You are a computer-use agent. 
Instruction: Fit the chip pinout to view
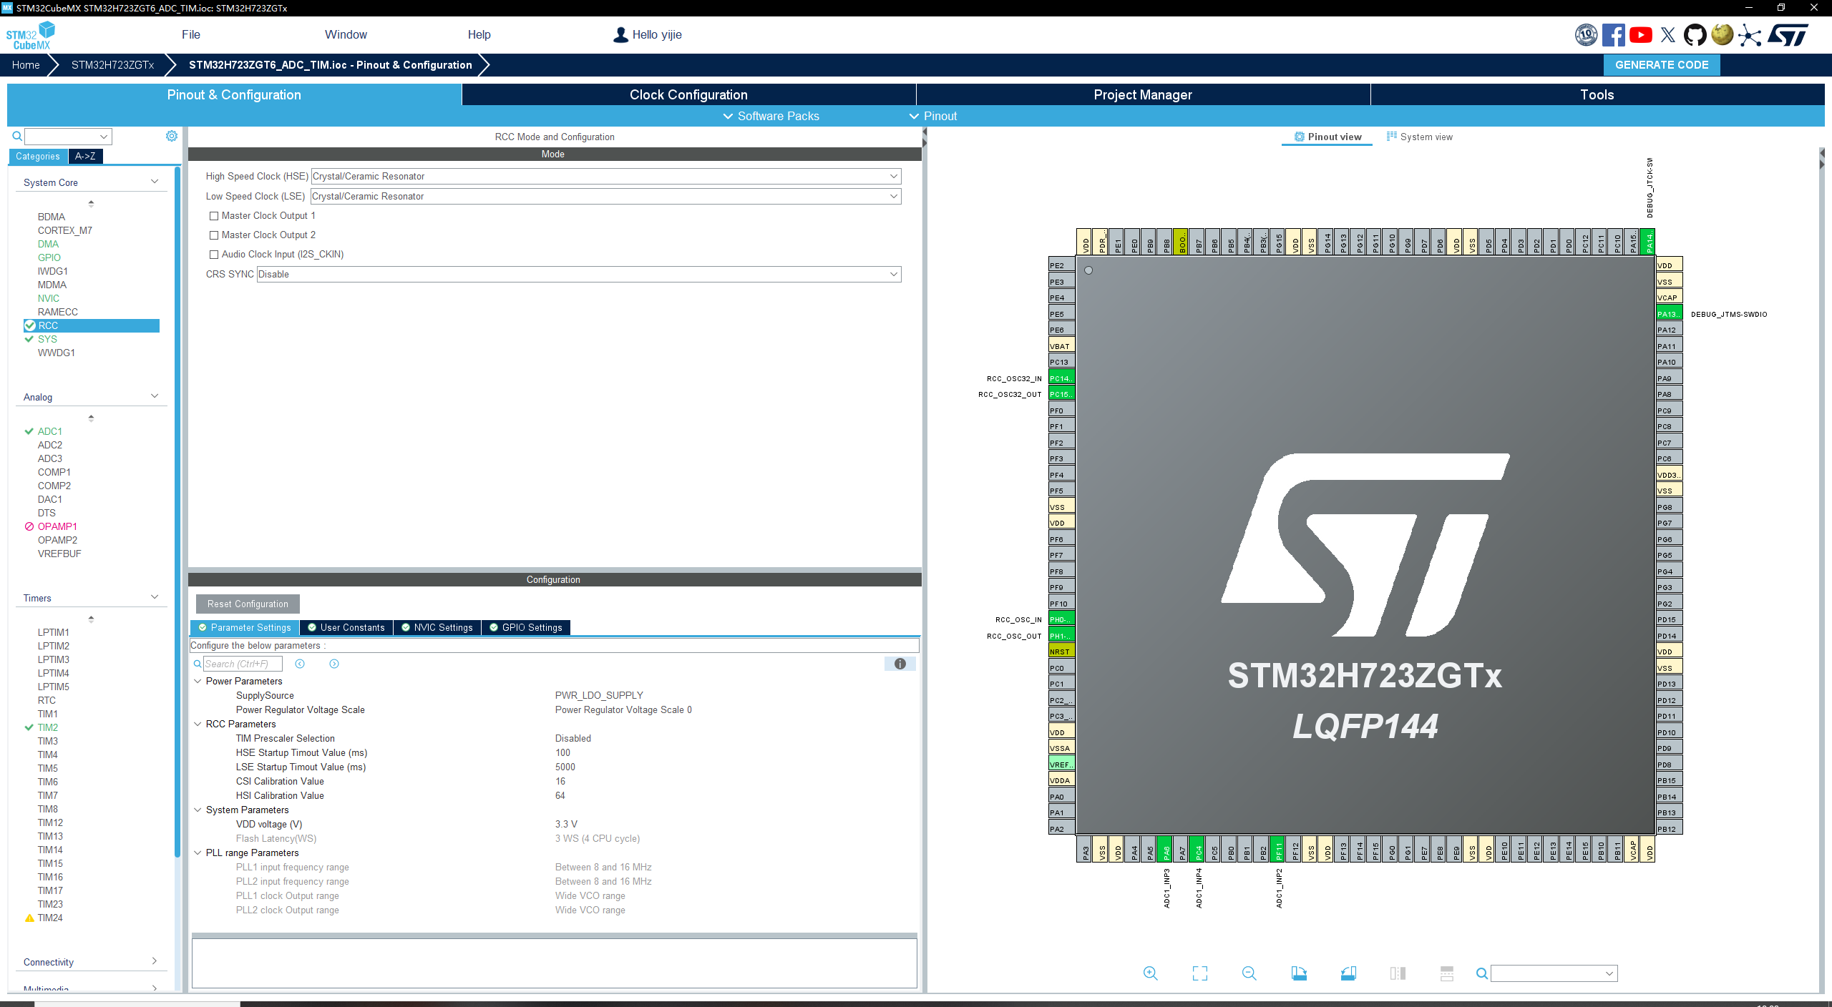click(1199, 973)
